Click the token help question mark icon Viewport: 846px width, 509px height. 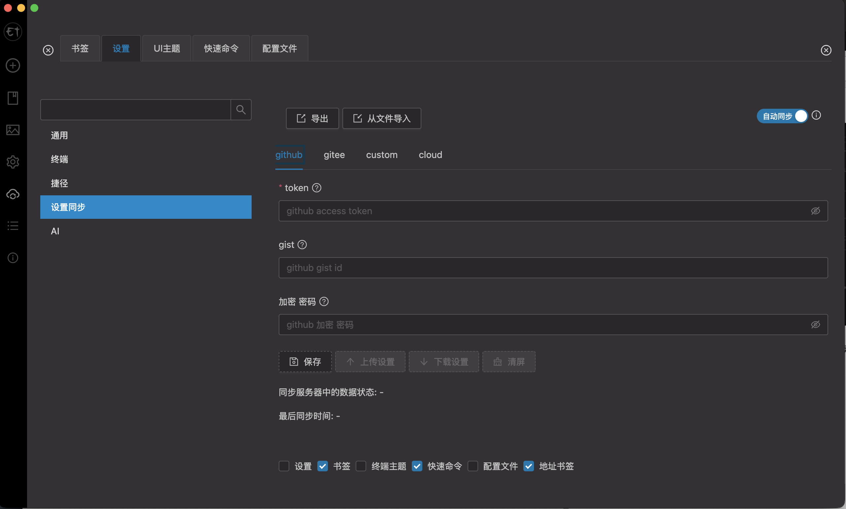[317, 188]
